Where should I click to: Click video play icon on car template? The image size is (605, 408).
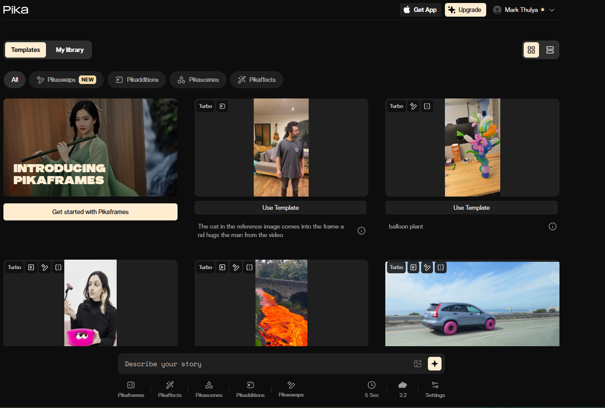point(413,267)
